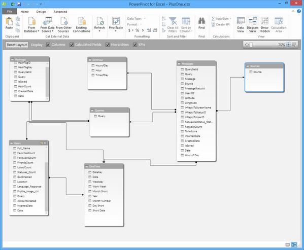Expand the currency $ format dropdown arrow

(x=133, y=30)
